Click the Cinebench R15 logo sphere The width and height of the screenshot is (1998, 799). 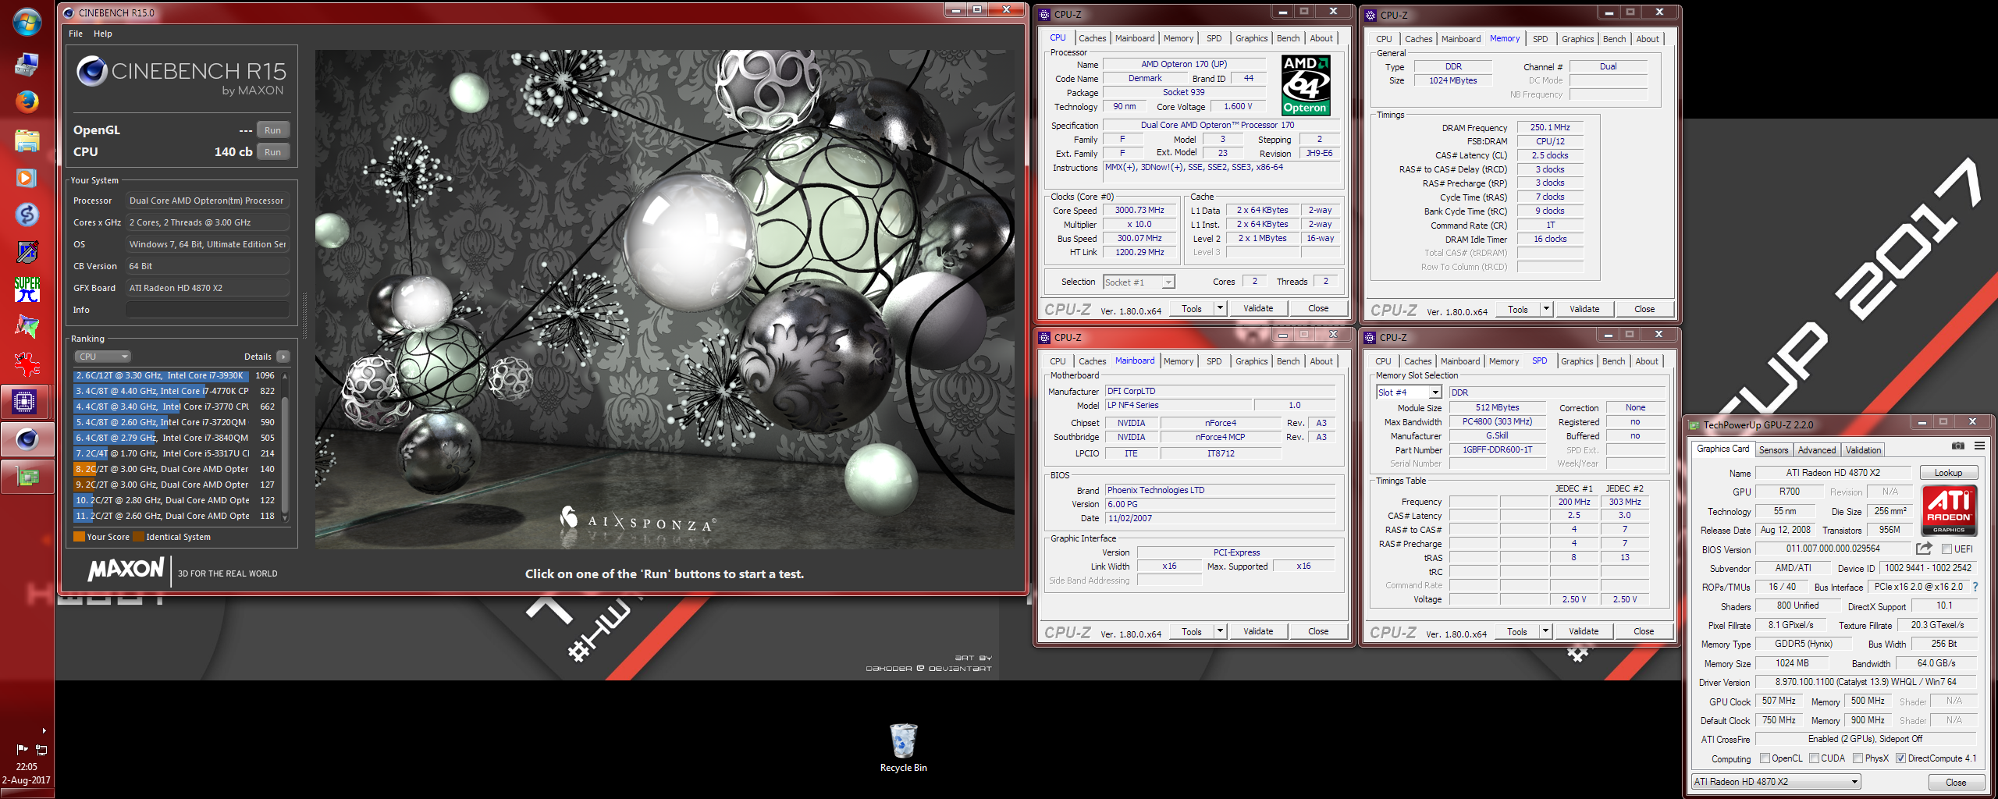point(91,72)
